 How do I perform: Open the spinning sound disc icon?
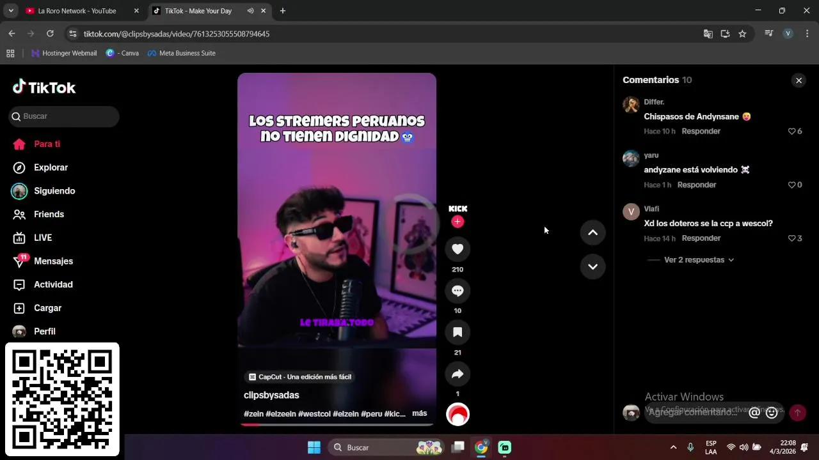[x=457, y=415]
